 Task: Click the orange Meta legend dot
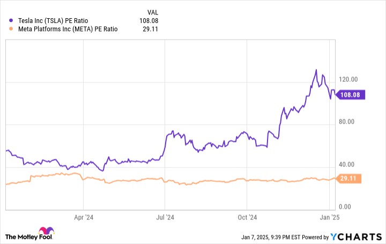[11, 29]
